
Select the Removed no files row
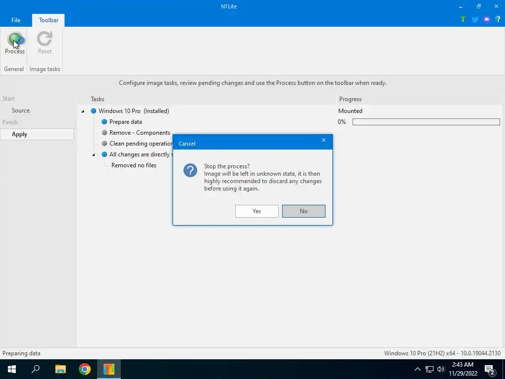point(134,165)
